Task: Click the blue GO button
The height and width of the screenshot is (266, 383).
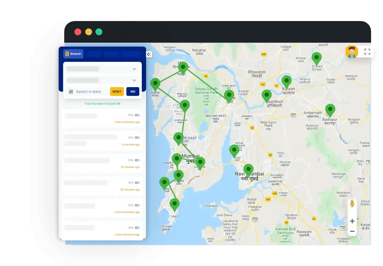Action: pos(133,92)
